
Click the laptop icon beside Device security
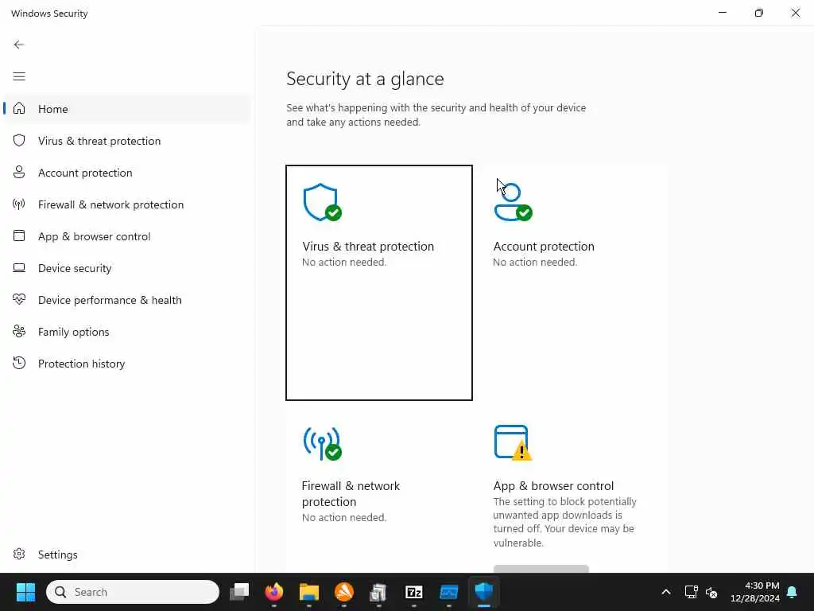click(x=19, y=267)
